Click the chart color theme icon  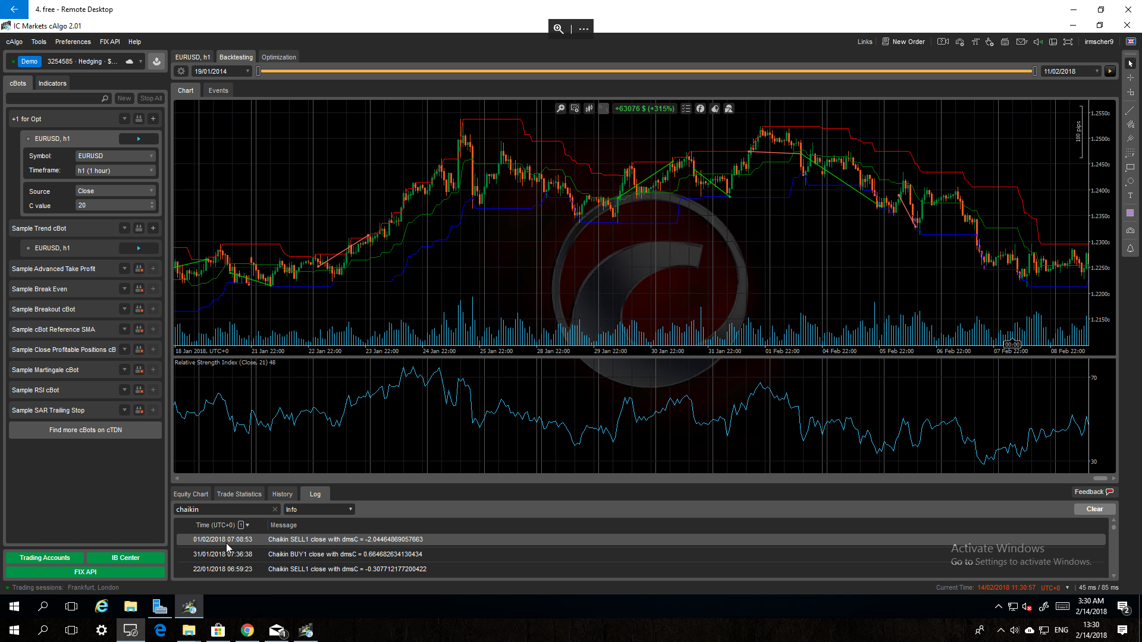pyautogui.click(x=714, y=108)
